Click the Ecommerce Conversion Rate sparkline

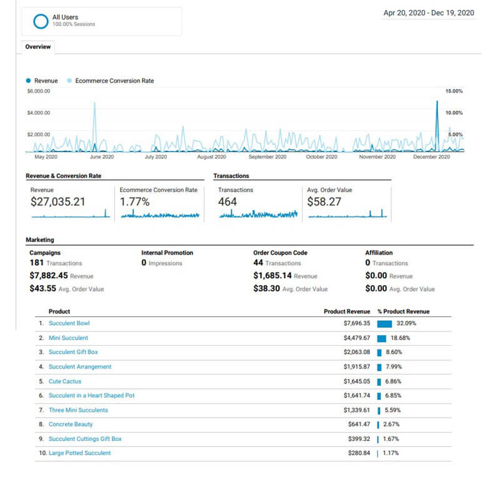160,213
